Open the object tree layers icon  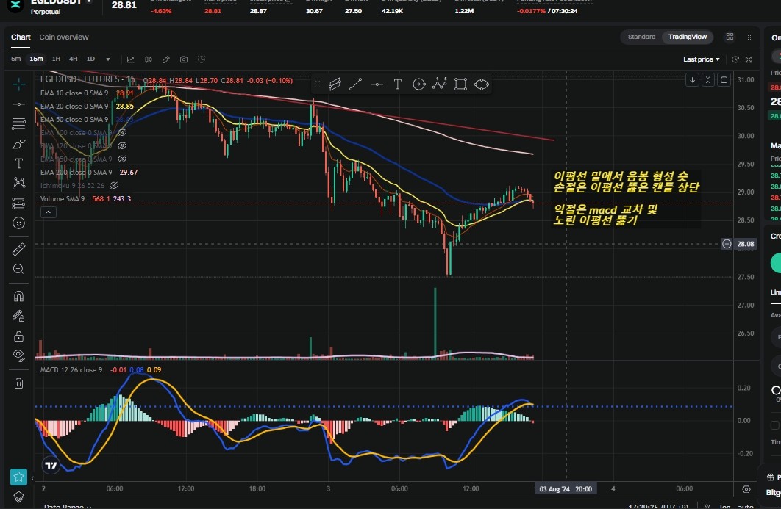(18, 497)
